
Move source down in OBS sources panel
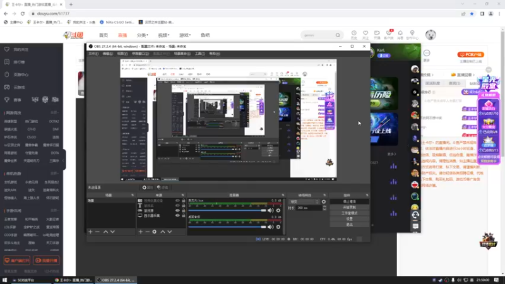pos(169,232)
